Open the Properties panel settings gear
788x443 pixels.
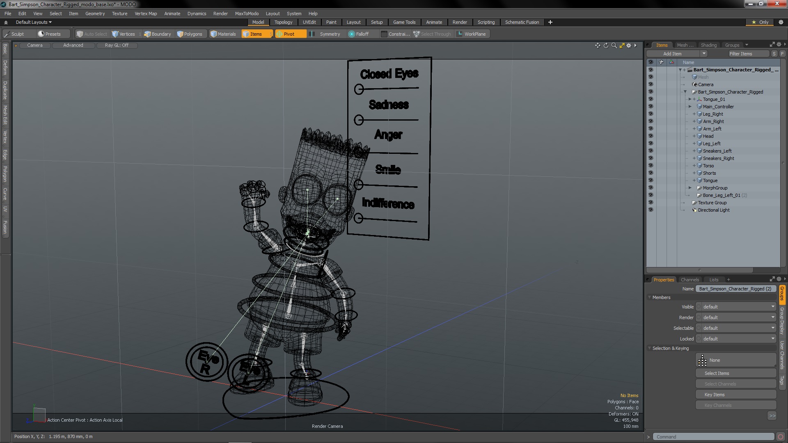click(x=779, y=279)
